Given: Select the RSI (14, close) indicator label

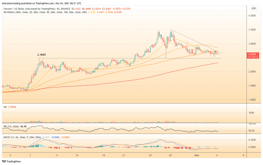Looking at the screenshot, I should point(11,127).
